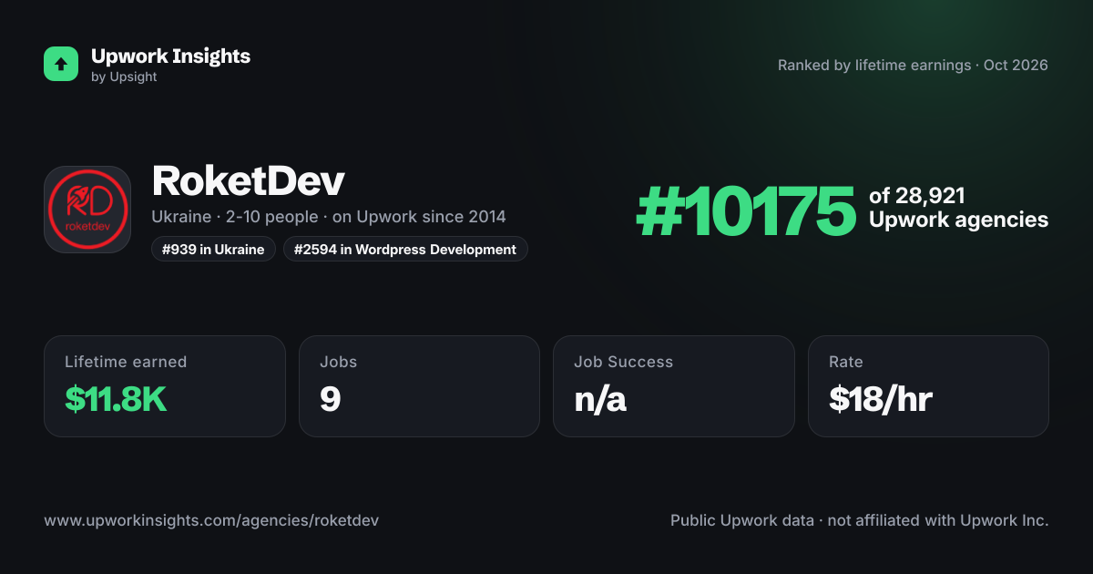Select the Upwork Insights title text
This screenshot has width=1093, height=574.
pyautogui.click(x=170, y=56)
